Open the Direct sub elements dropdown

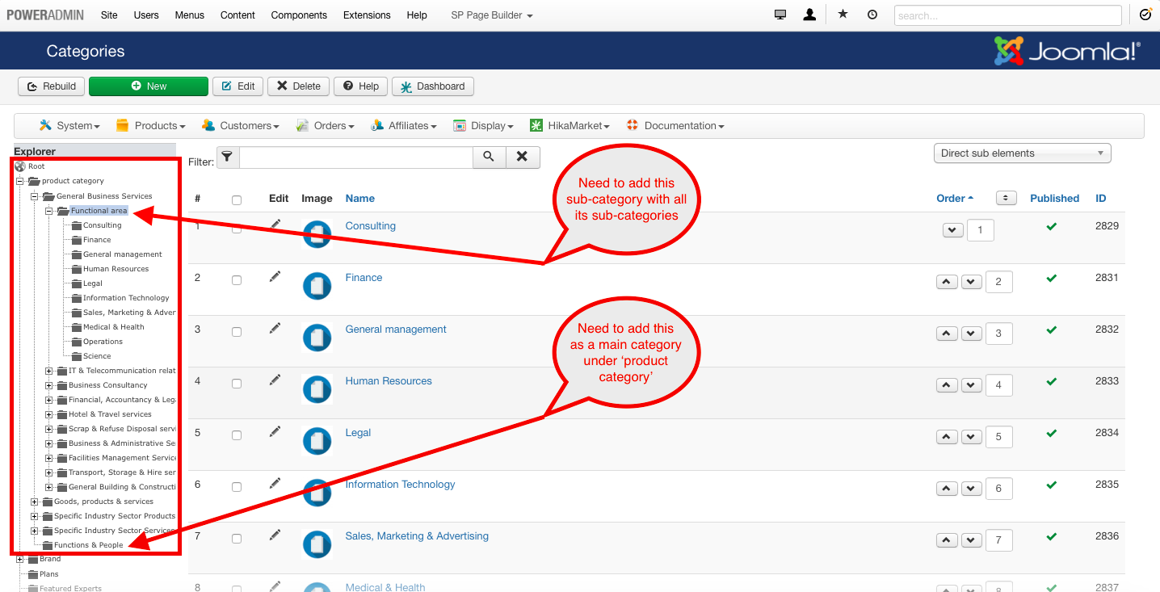[x=1022, y=153]
